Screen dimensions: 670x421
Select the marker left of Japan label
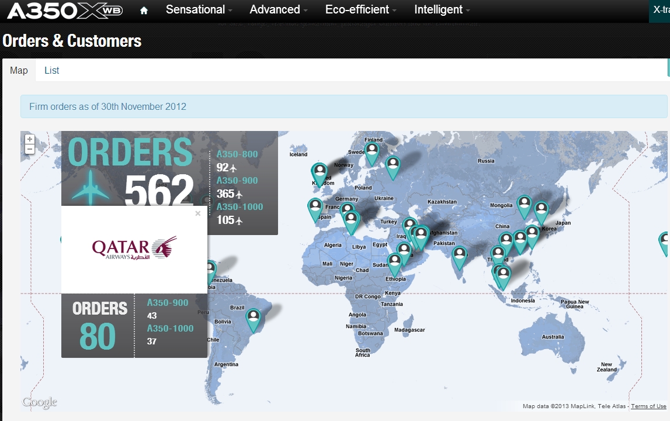tap(541, 213)
